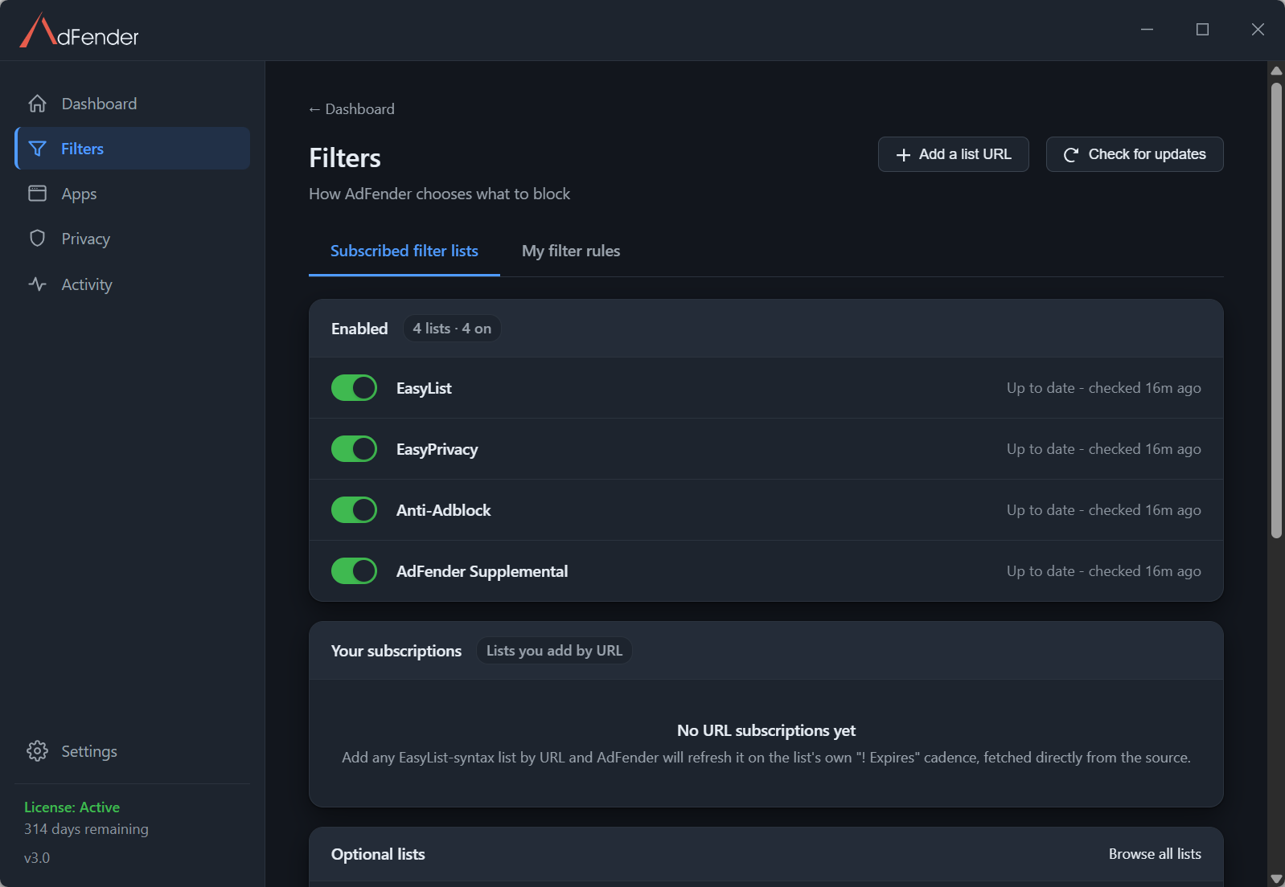
Task: Click the 'Lists you add by URL' badge
Action: pos(554,651)
